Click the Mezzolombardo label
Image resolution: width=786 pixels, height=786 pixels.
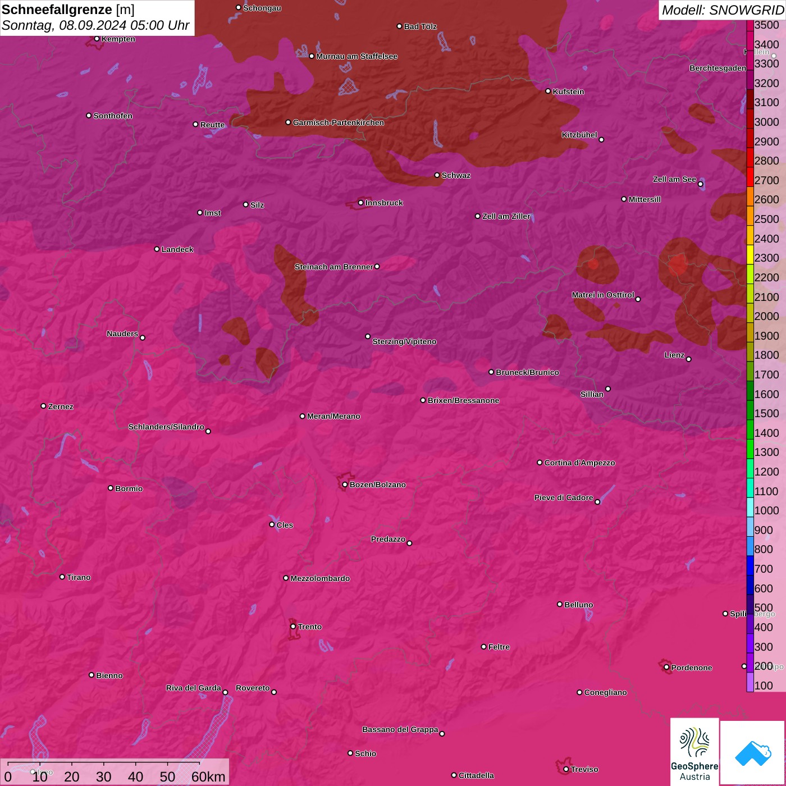[x=320, y=578]
